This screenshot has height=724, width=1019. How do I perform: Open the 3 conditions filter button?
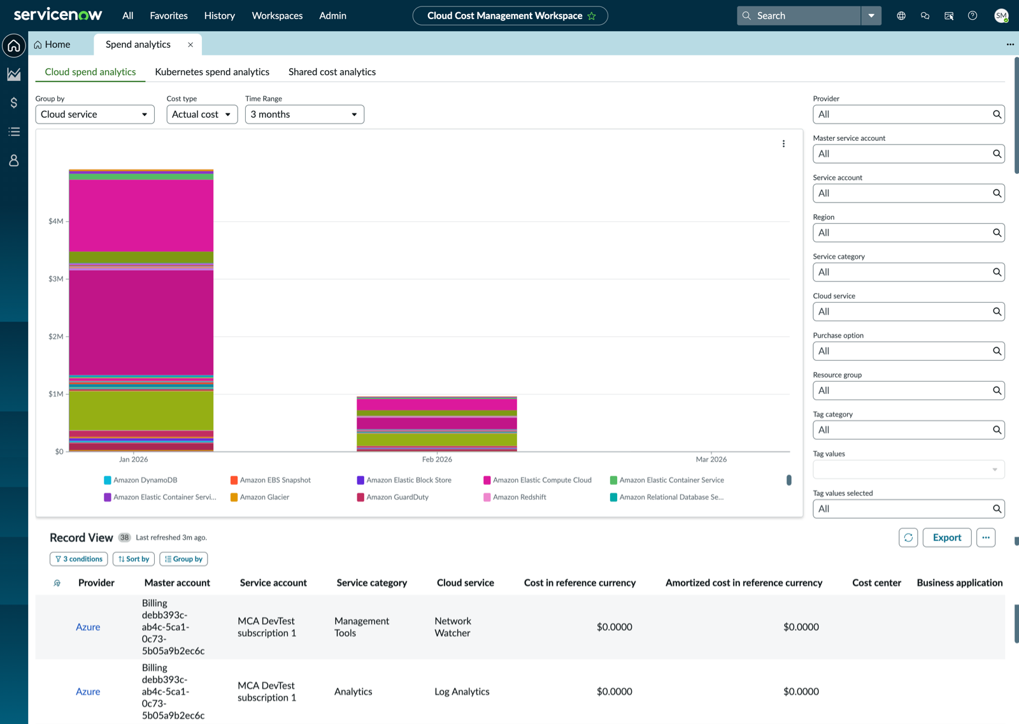point(79,559)
